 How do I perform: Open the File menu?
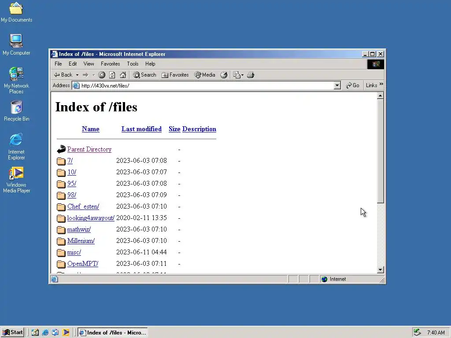(58, 64)
